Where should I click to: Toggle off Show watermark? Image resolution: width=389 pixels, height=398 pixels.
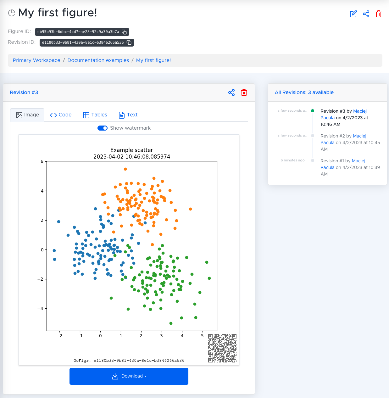103,128
